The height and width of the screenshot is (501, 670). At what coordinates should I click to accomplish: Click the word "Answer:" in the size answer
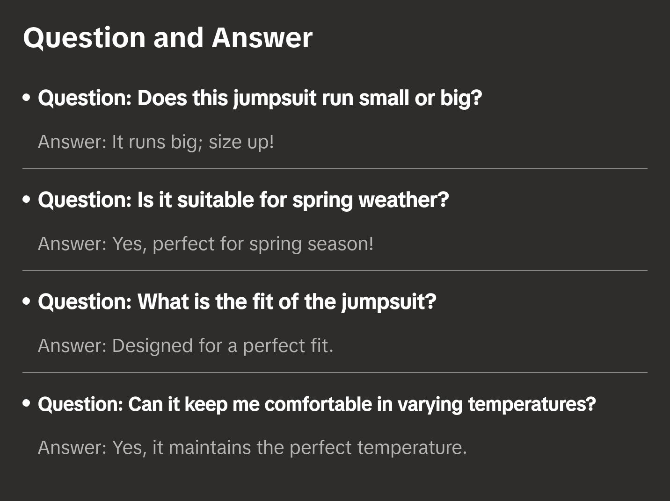click(73, 142)
